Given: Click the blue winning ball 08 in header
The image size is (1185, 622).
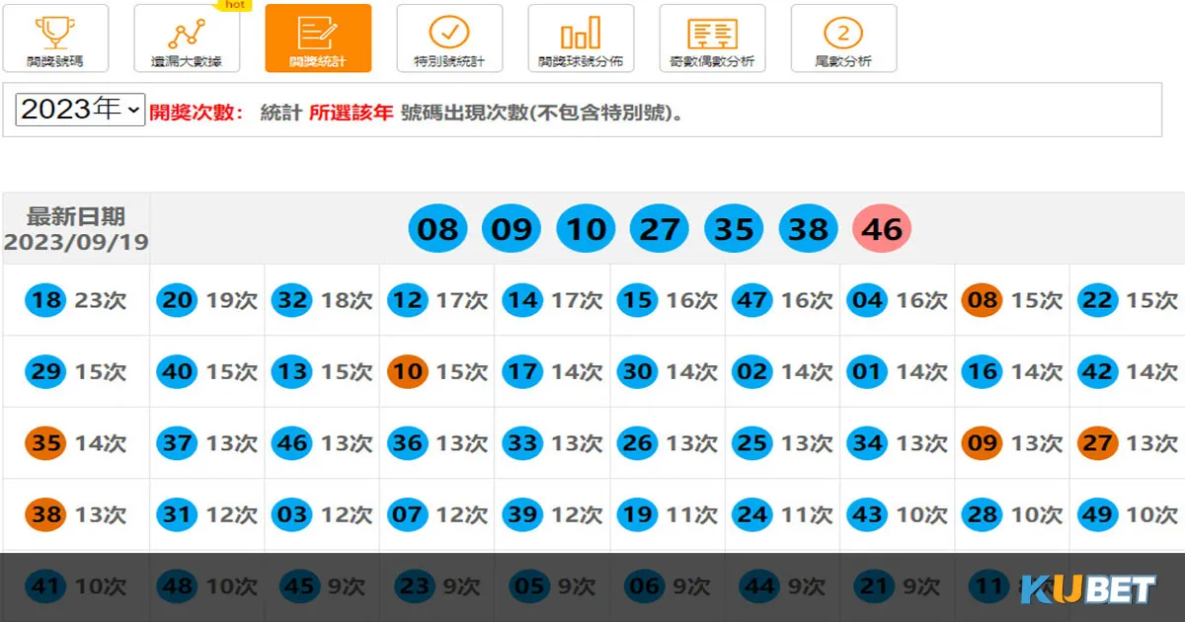Looking at the screenshot, I should 437,229.
